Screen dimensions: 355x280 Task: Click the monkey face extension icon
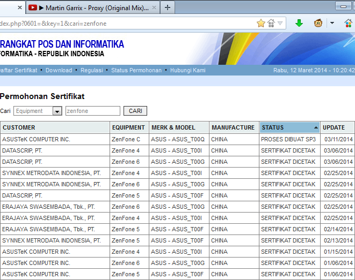point(318,23)
